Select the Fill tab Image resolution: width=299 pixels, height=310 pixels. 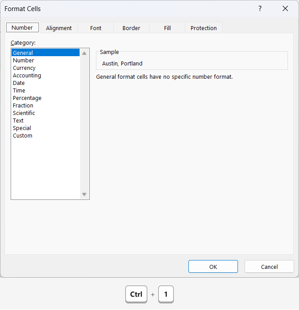[167, 28]
